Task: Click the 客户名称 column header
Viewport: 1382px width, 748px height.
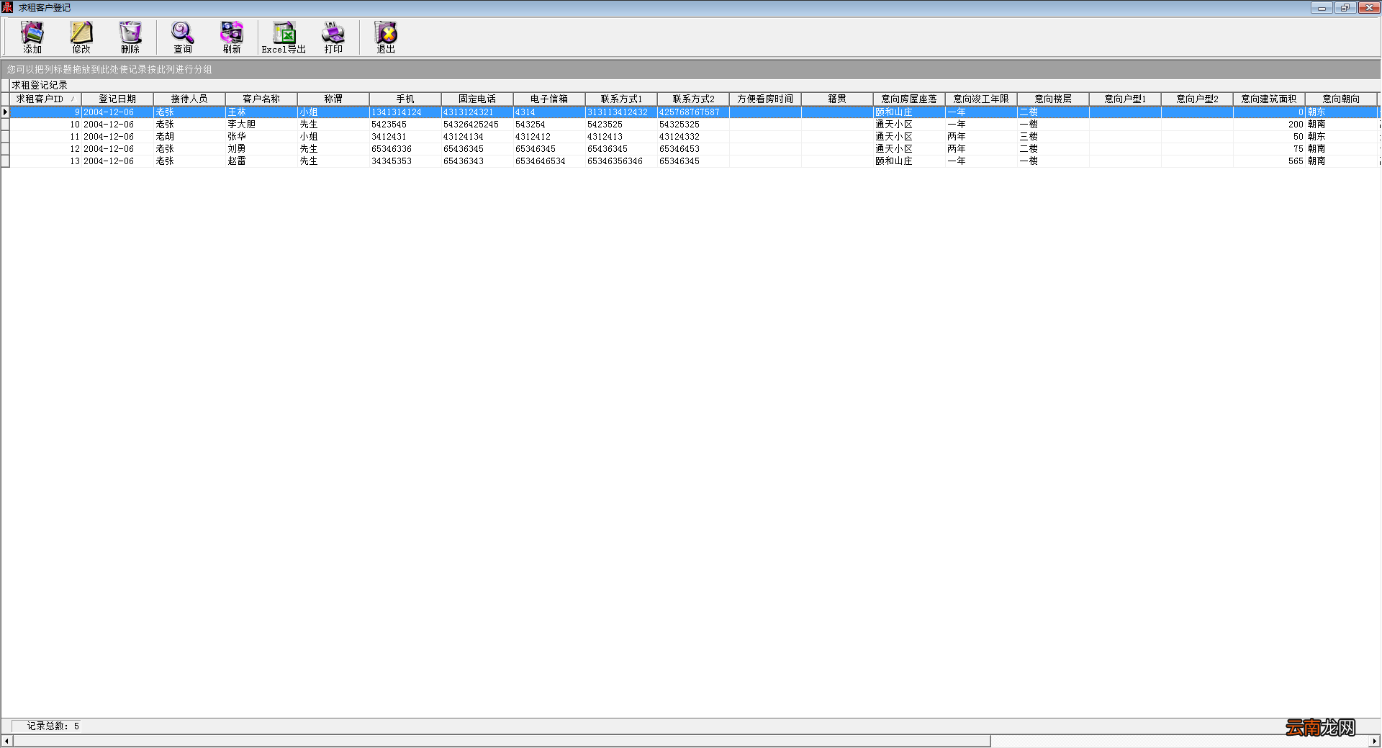Action: [261, 99]
